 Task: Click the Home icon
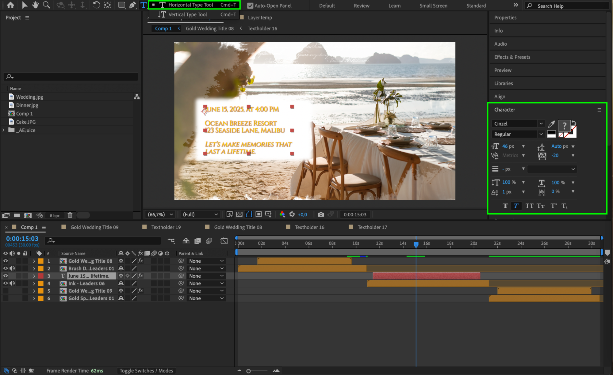(10, 5)
